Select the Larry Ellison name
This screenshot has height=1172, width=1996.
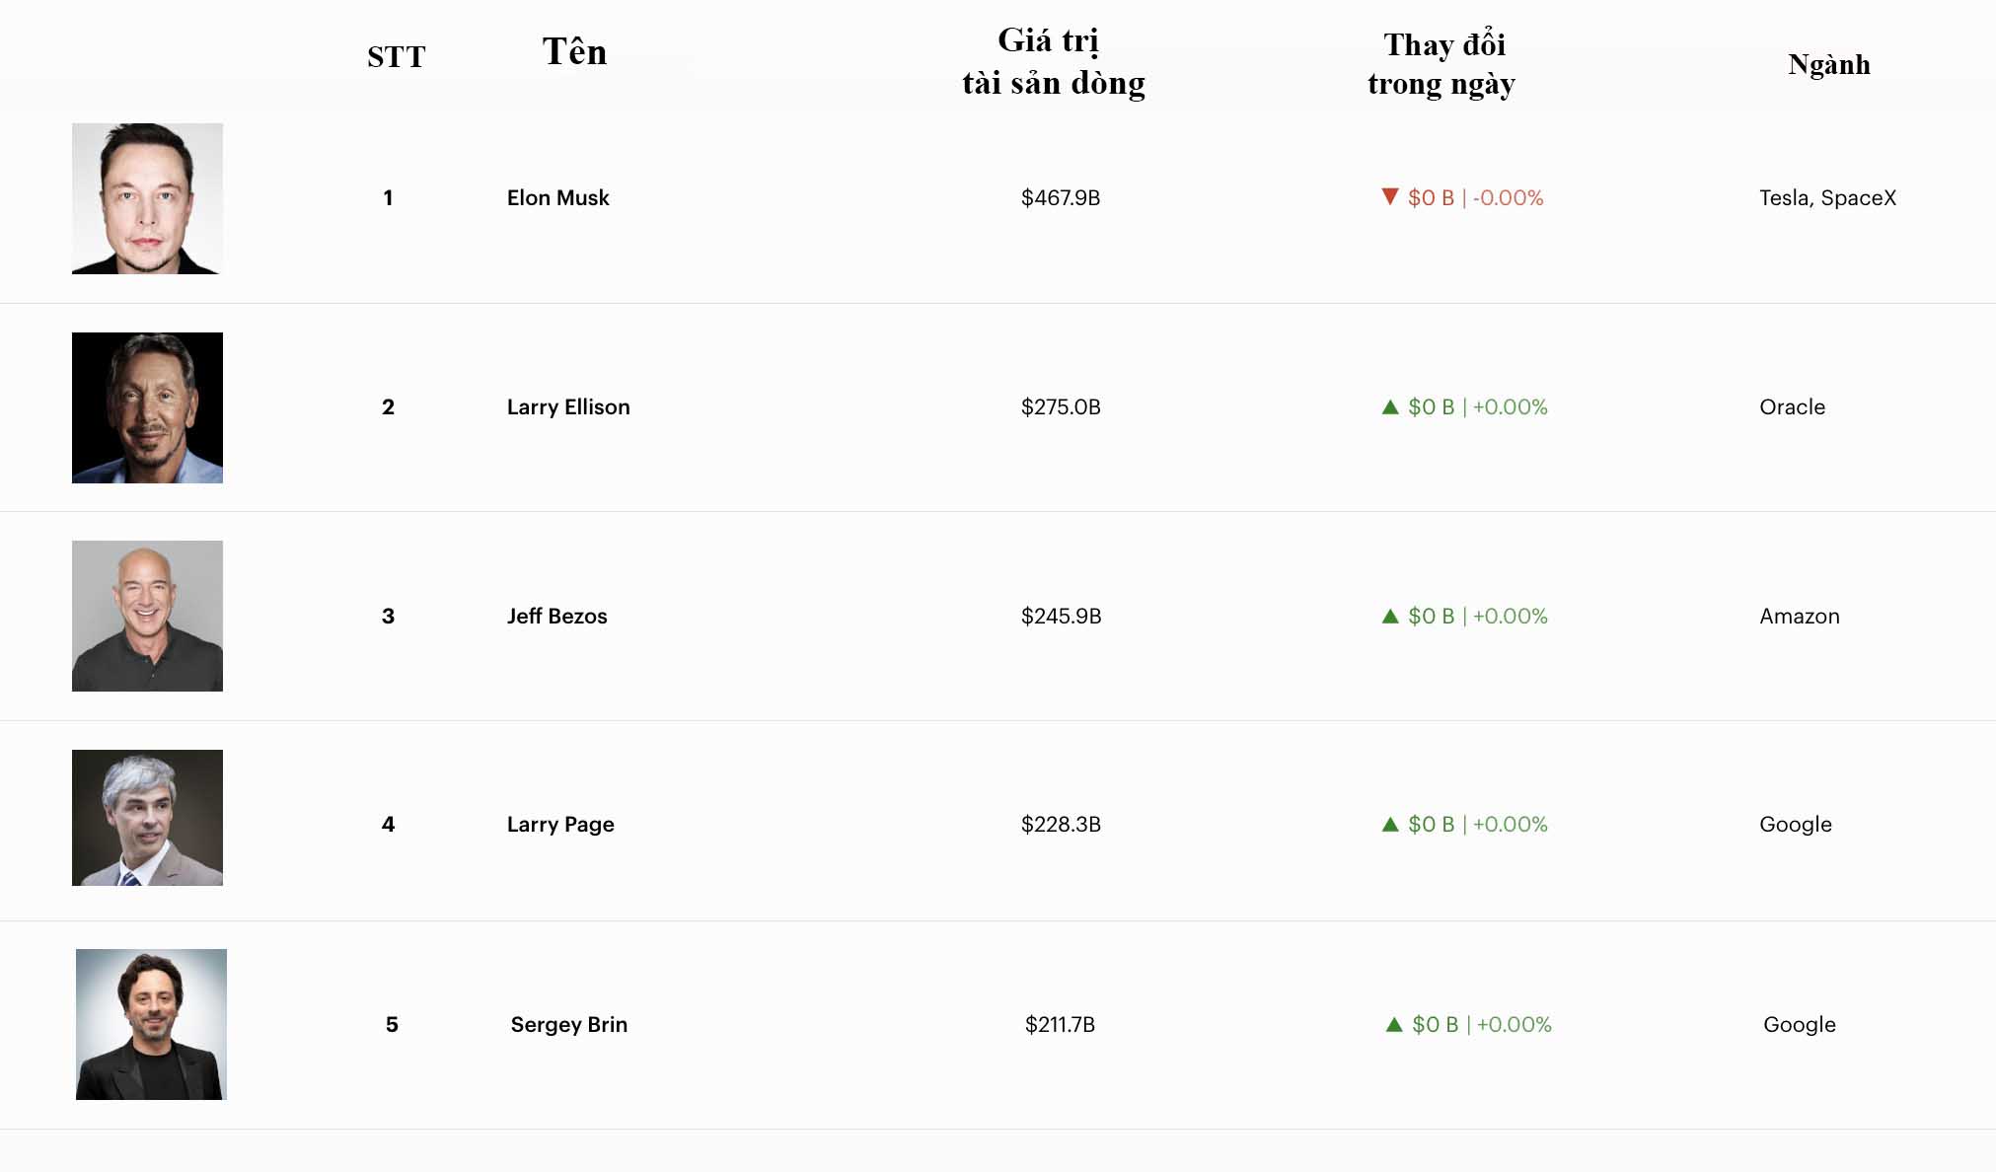tap(568, 406)
